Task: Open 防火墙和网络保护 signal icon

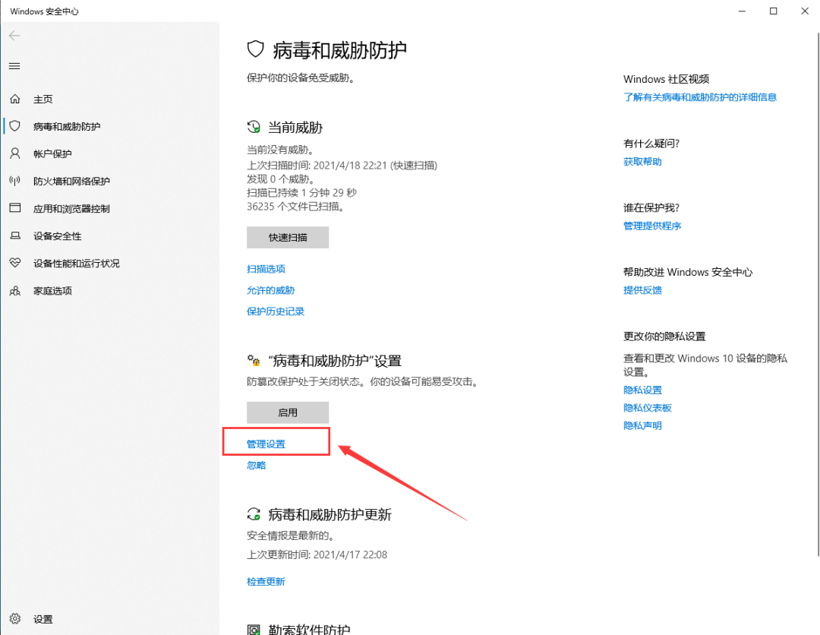Action: pyautogui.click(x=14, y=181)
